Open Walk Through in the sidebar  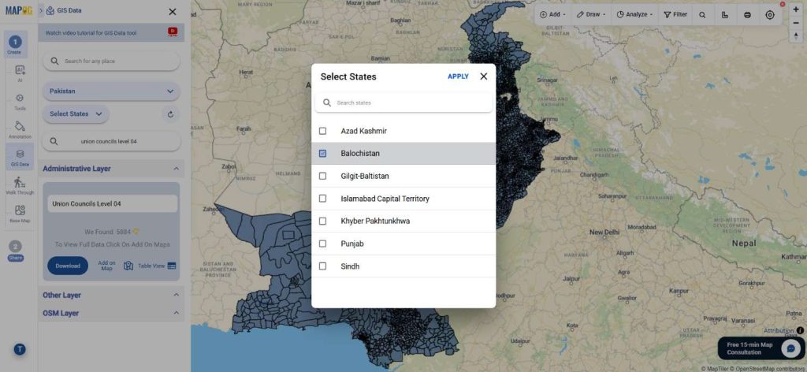[x=20, y=186]
